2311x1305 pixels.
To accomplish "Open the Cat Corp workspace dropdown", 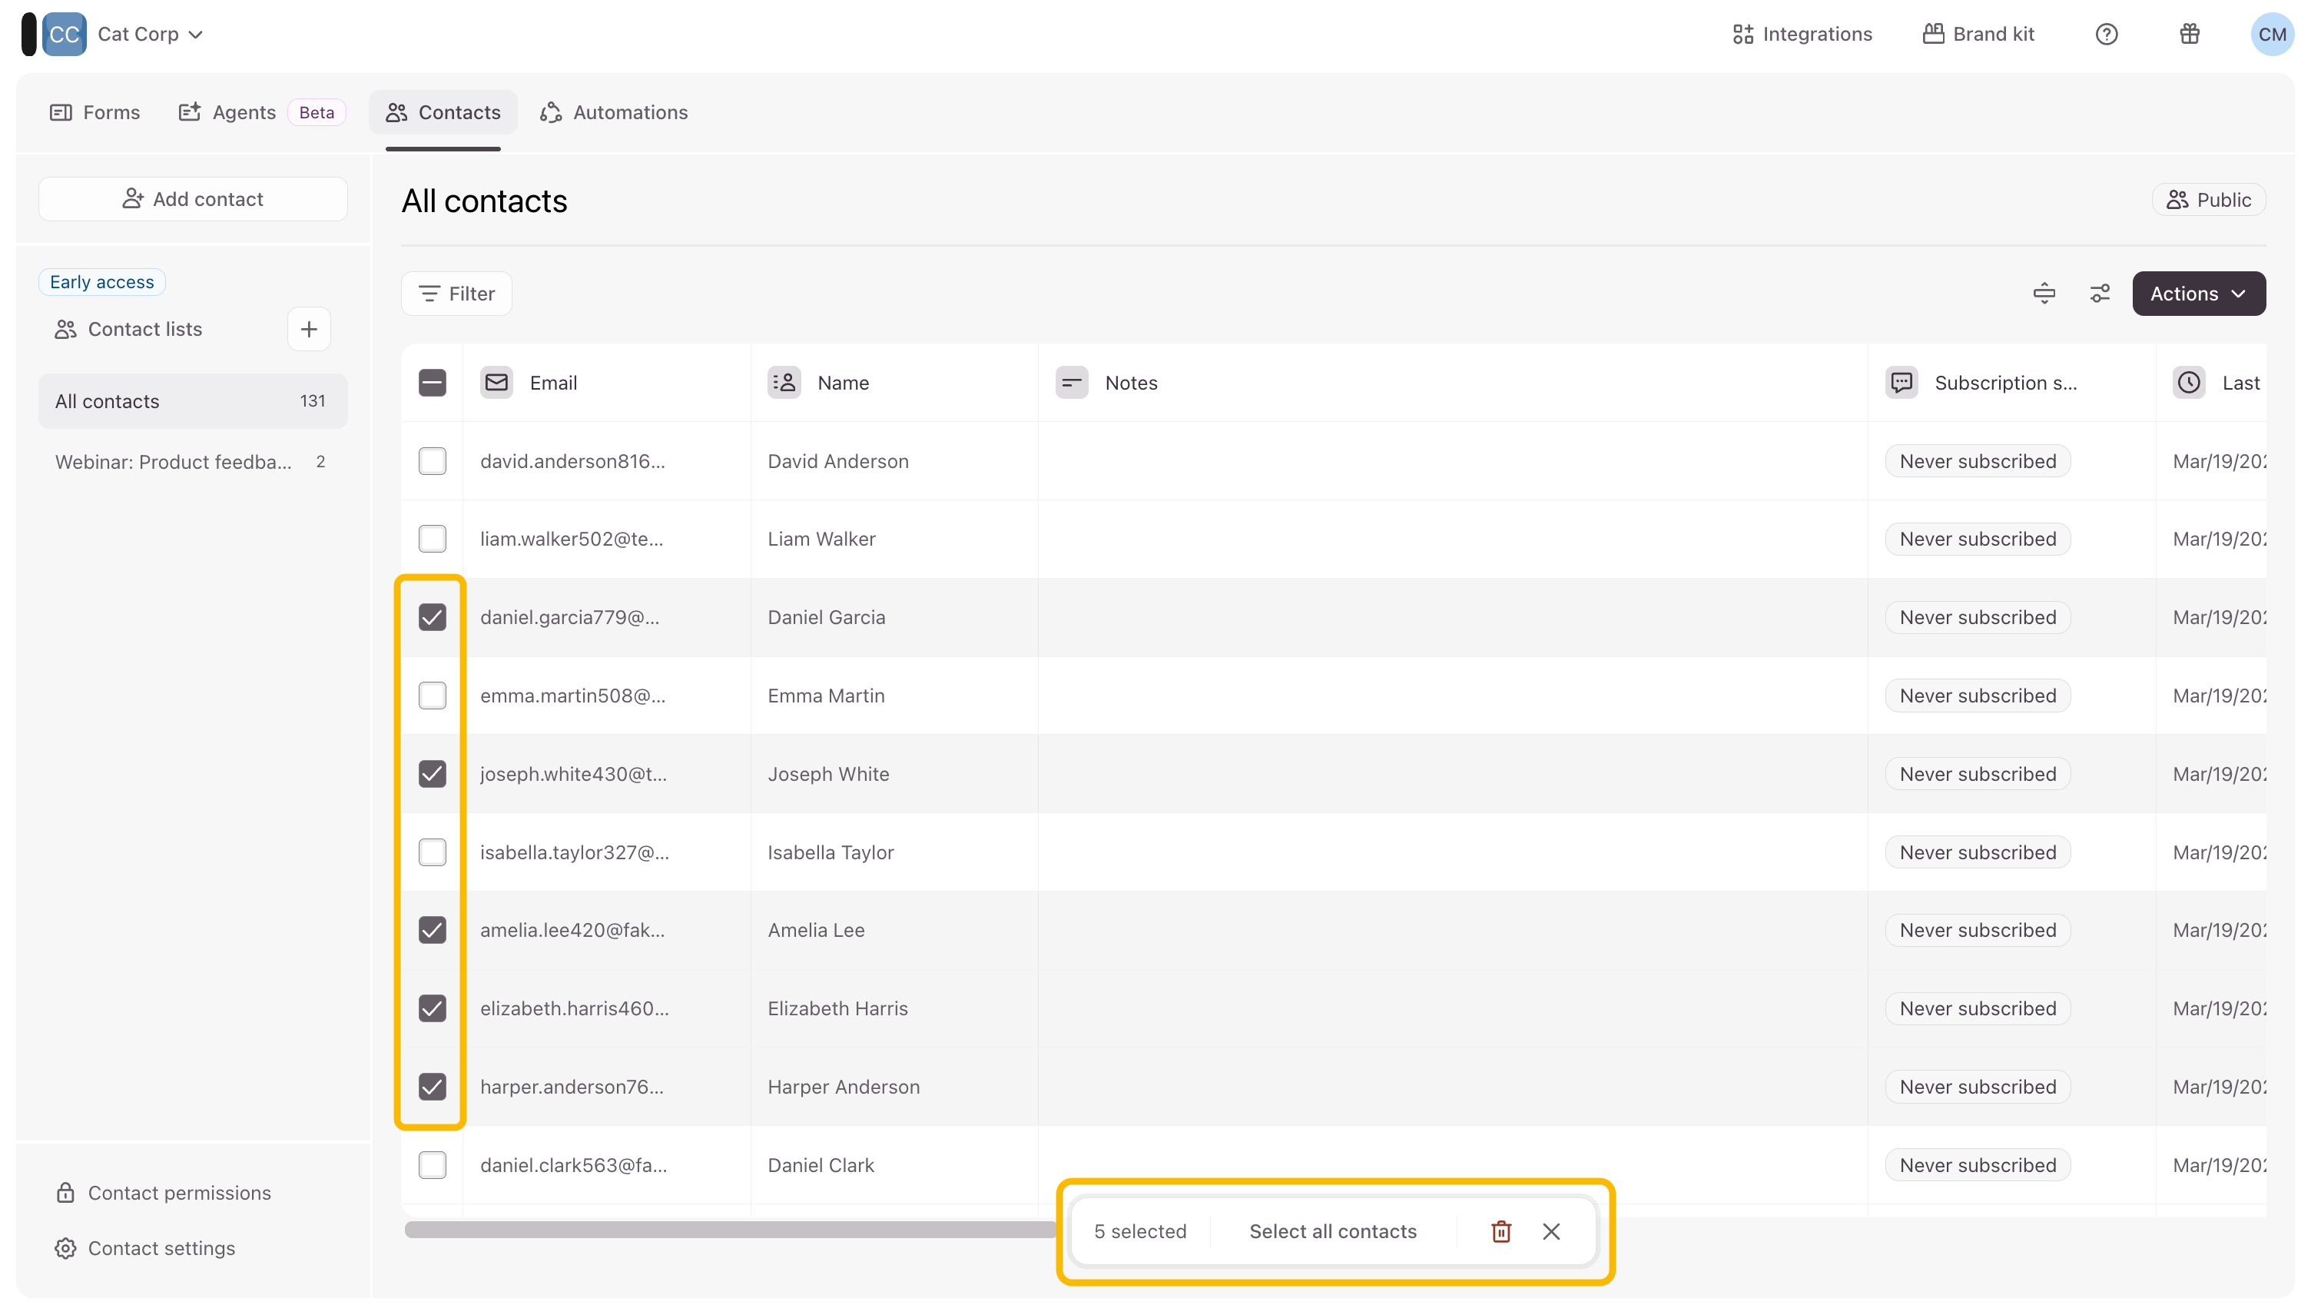I will (x=149, y=34).
